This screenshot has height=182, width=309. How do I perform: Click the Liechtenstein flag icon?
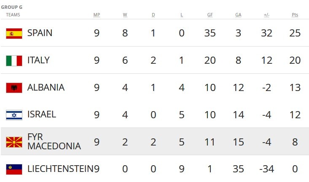pos(14,169)
